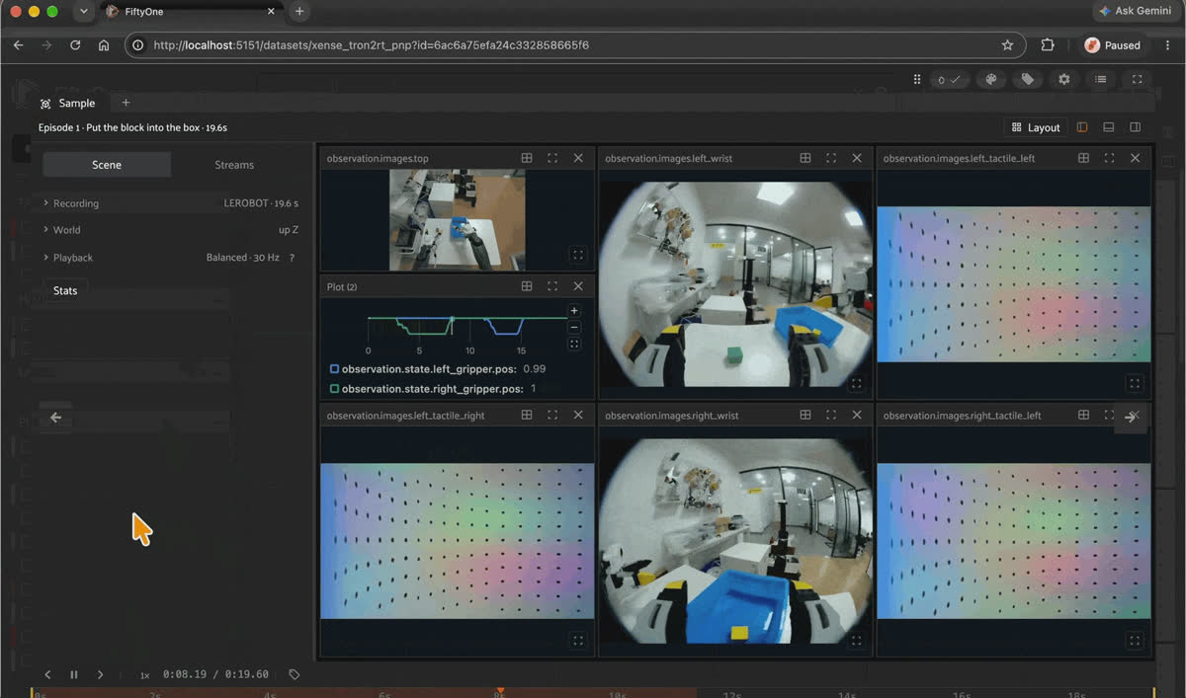Image resolution: width=1186 pixels, height=698 pixels.
Task: Enter fullscreen from the top app toolbar
Action: point(1138,80)
